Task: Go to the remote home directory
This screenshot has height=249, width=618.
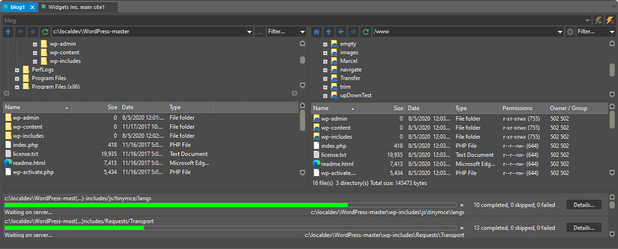Action: point(316,32)
